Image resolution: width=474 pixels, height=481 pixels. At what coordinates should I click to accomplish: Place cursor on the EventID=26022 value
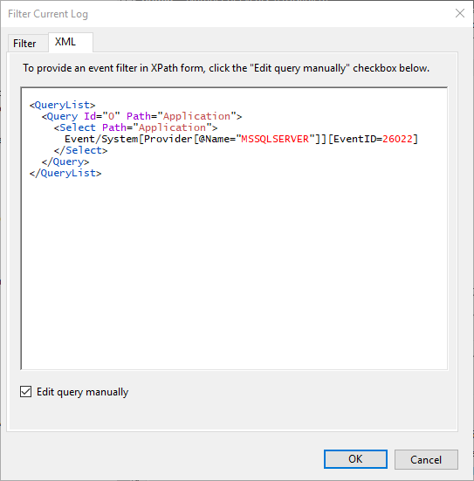397,139
